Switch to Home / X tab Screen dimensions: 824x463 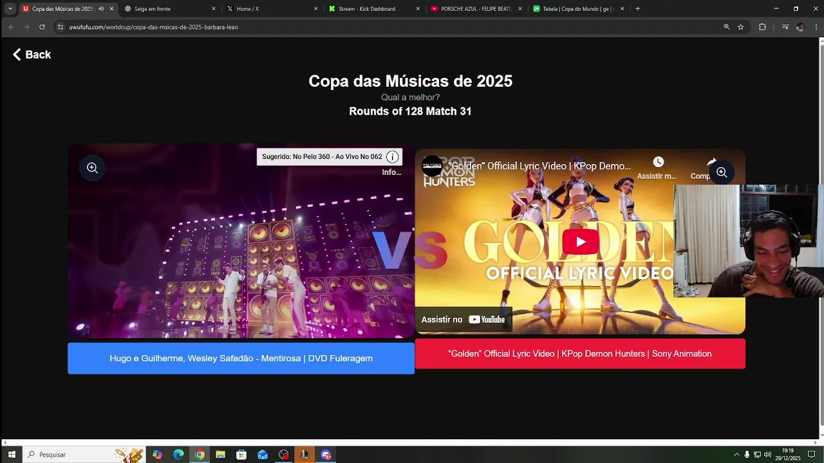[270, 9]
